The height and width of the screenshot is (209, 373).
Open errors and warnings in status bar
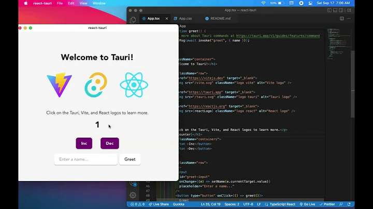pyautogui.click(x=137, y=204)
